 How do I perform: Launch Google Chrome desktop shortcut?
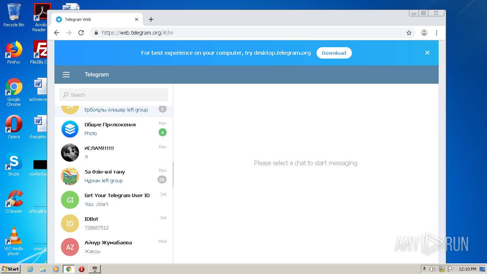[14, 92]
